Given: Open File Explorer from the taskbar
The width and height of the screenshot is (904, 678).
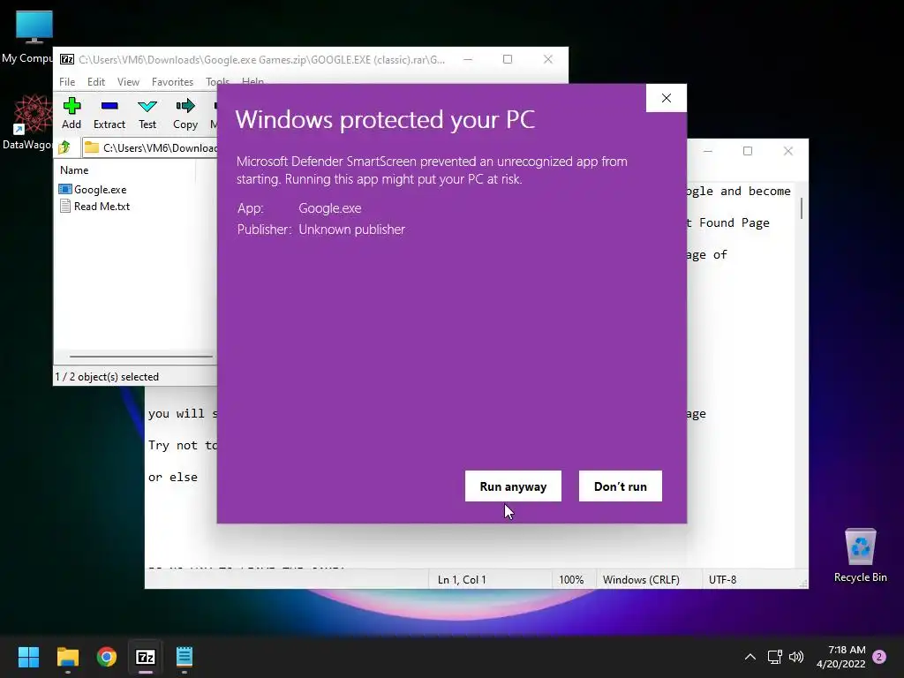Looking at the screenshot, I should pyautogui.click(x=67, y=657).
